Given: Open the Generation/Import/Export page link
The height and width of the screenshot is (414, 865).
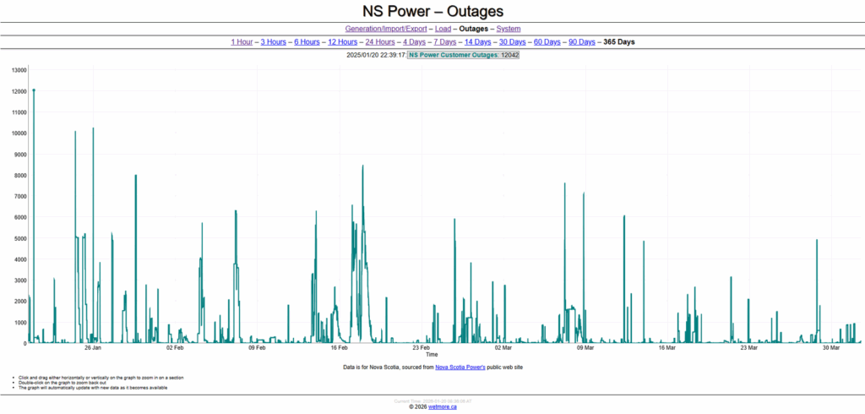Looking at the screenshot, I should 386,29.
